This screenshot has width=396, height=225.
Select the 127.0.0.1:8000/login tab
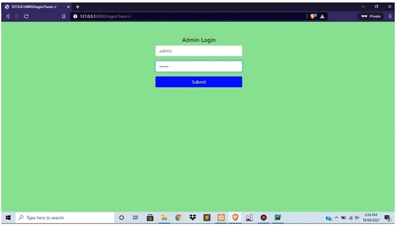[x=35, y=6]
